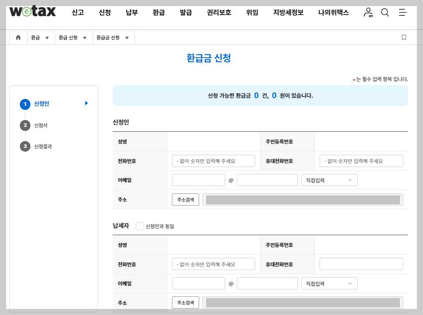Open the taxpayer email 직접입력 domain dropdown
This screenshot has width=423, height=315.
coord(329,283)
